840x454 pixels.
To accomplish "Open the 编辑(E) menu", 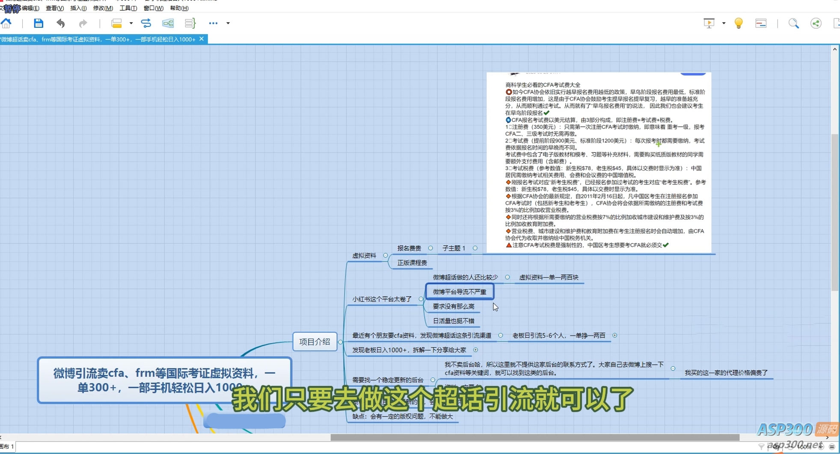I will (30, 8).
